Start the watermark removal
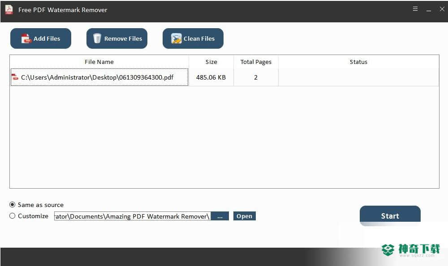The height and width of the screenshot is (266, 448). click(x=390, y=216)
